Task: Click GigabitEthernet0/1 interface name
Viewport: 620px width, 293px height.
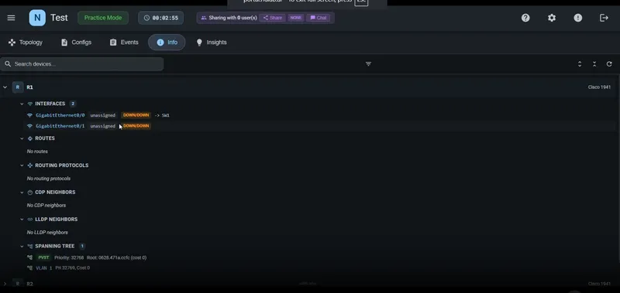Action: 60,126
